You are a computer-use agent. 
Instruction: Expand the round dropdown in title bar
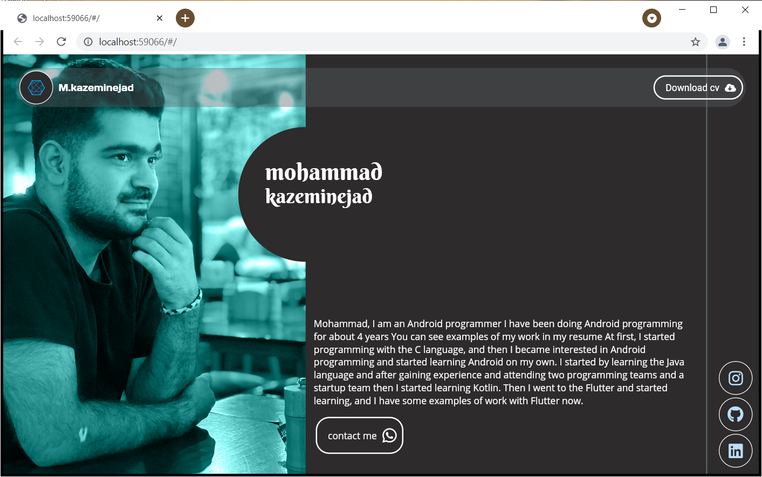(x=651, y=18)
